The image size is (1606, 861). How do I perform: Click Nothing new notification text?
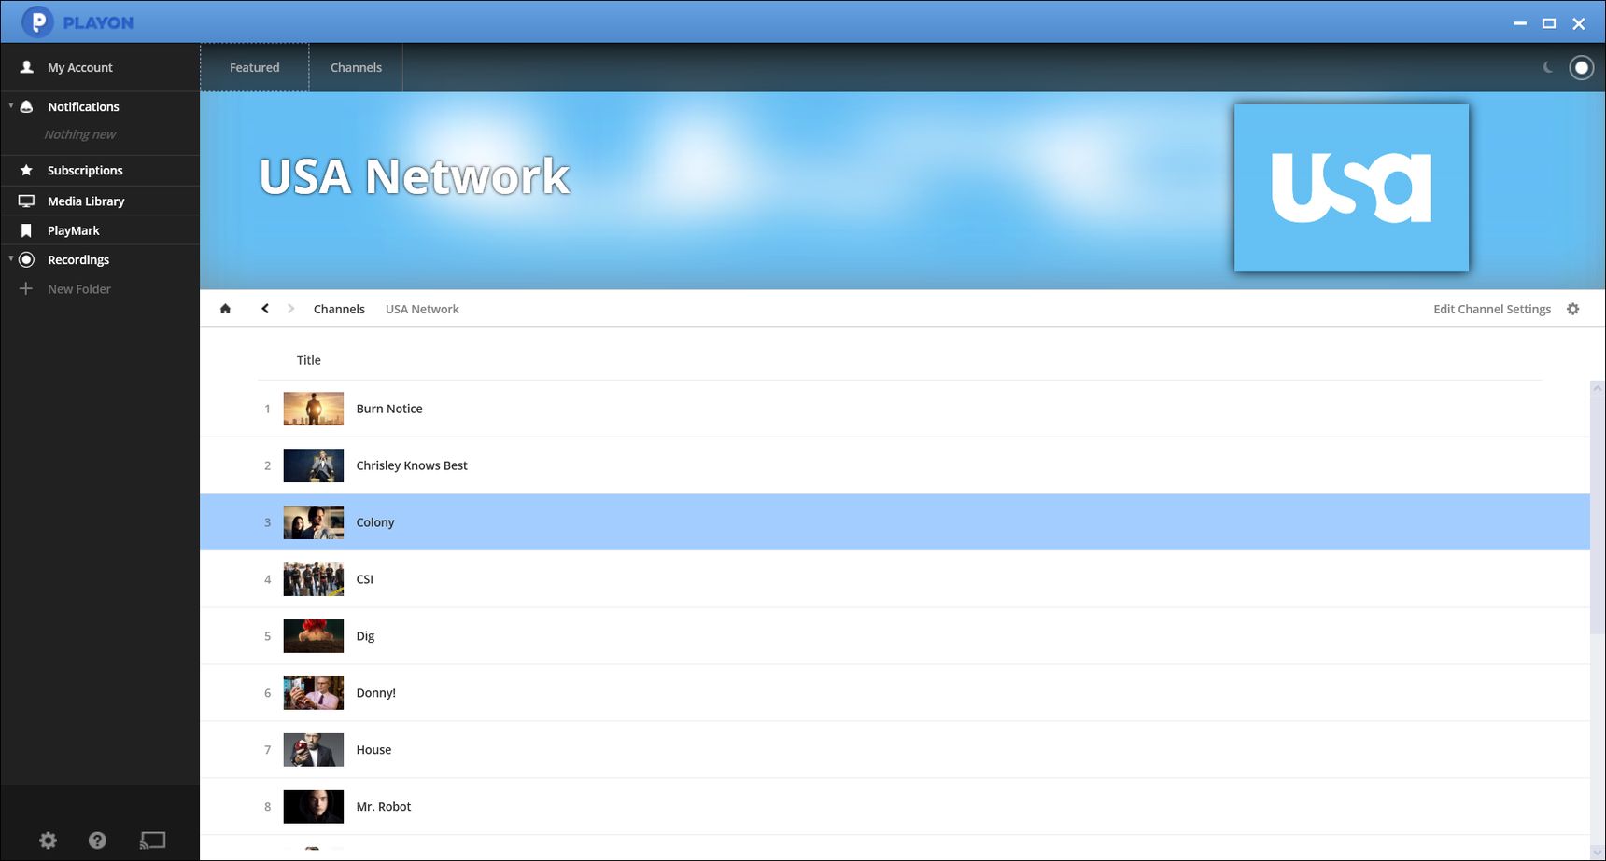click(x=80, y=134)
